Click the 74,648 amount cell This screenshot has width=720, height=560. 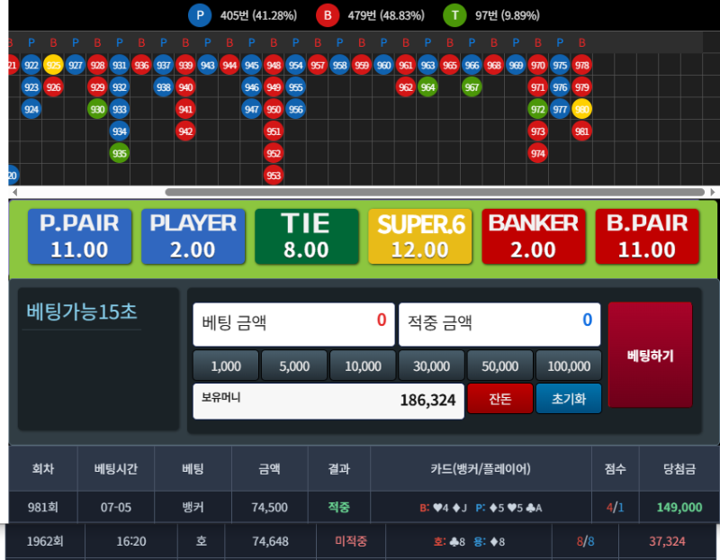point(271,541)
